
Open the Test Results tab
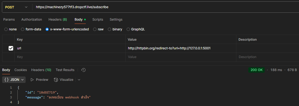(x=65, y=70)
